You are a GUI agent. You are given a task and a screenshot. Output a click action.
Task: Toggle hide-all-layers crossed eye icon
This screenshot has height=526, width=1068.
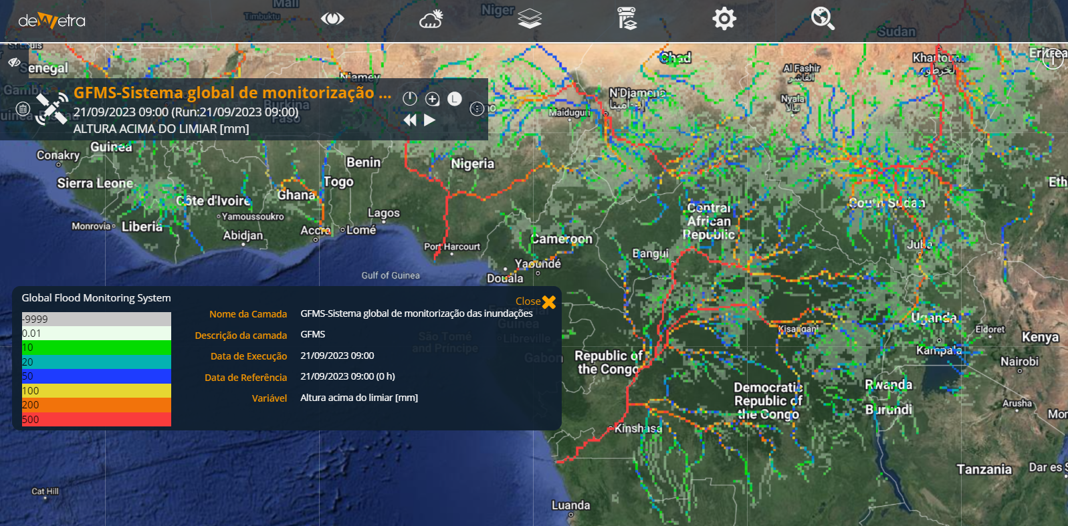[14, 63]
